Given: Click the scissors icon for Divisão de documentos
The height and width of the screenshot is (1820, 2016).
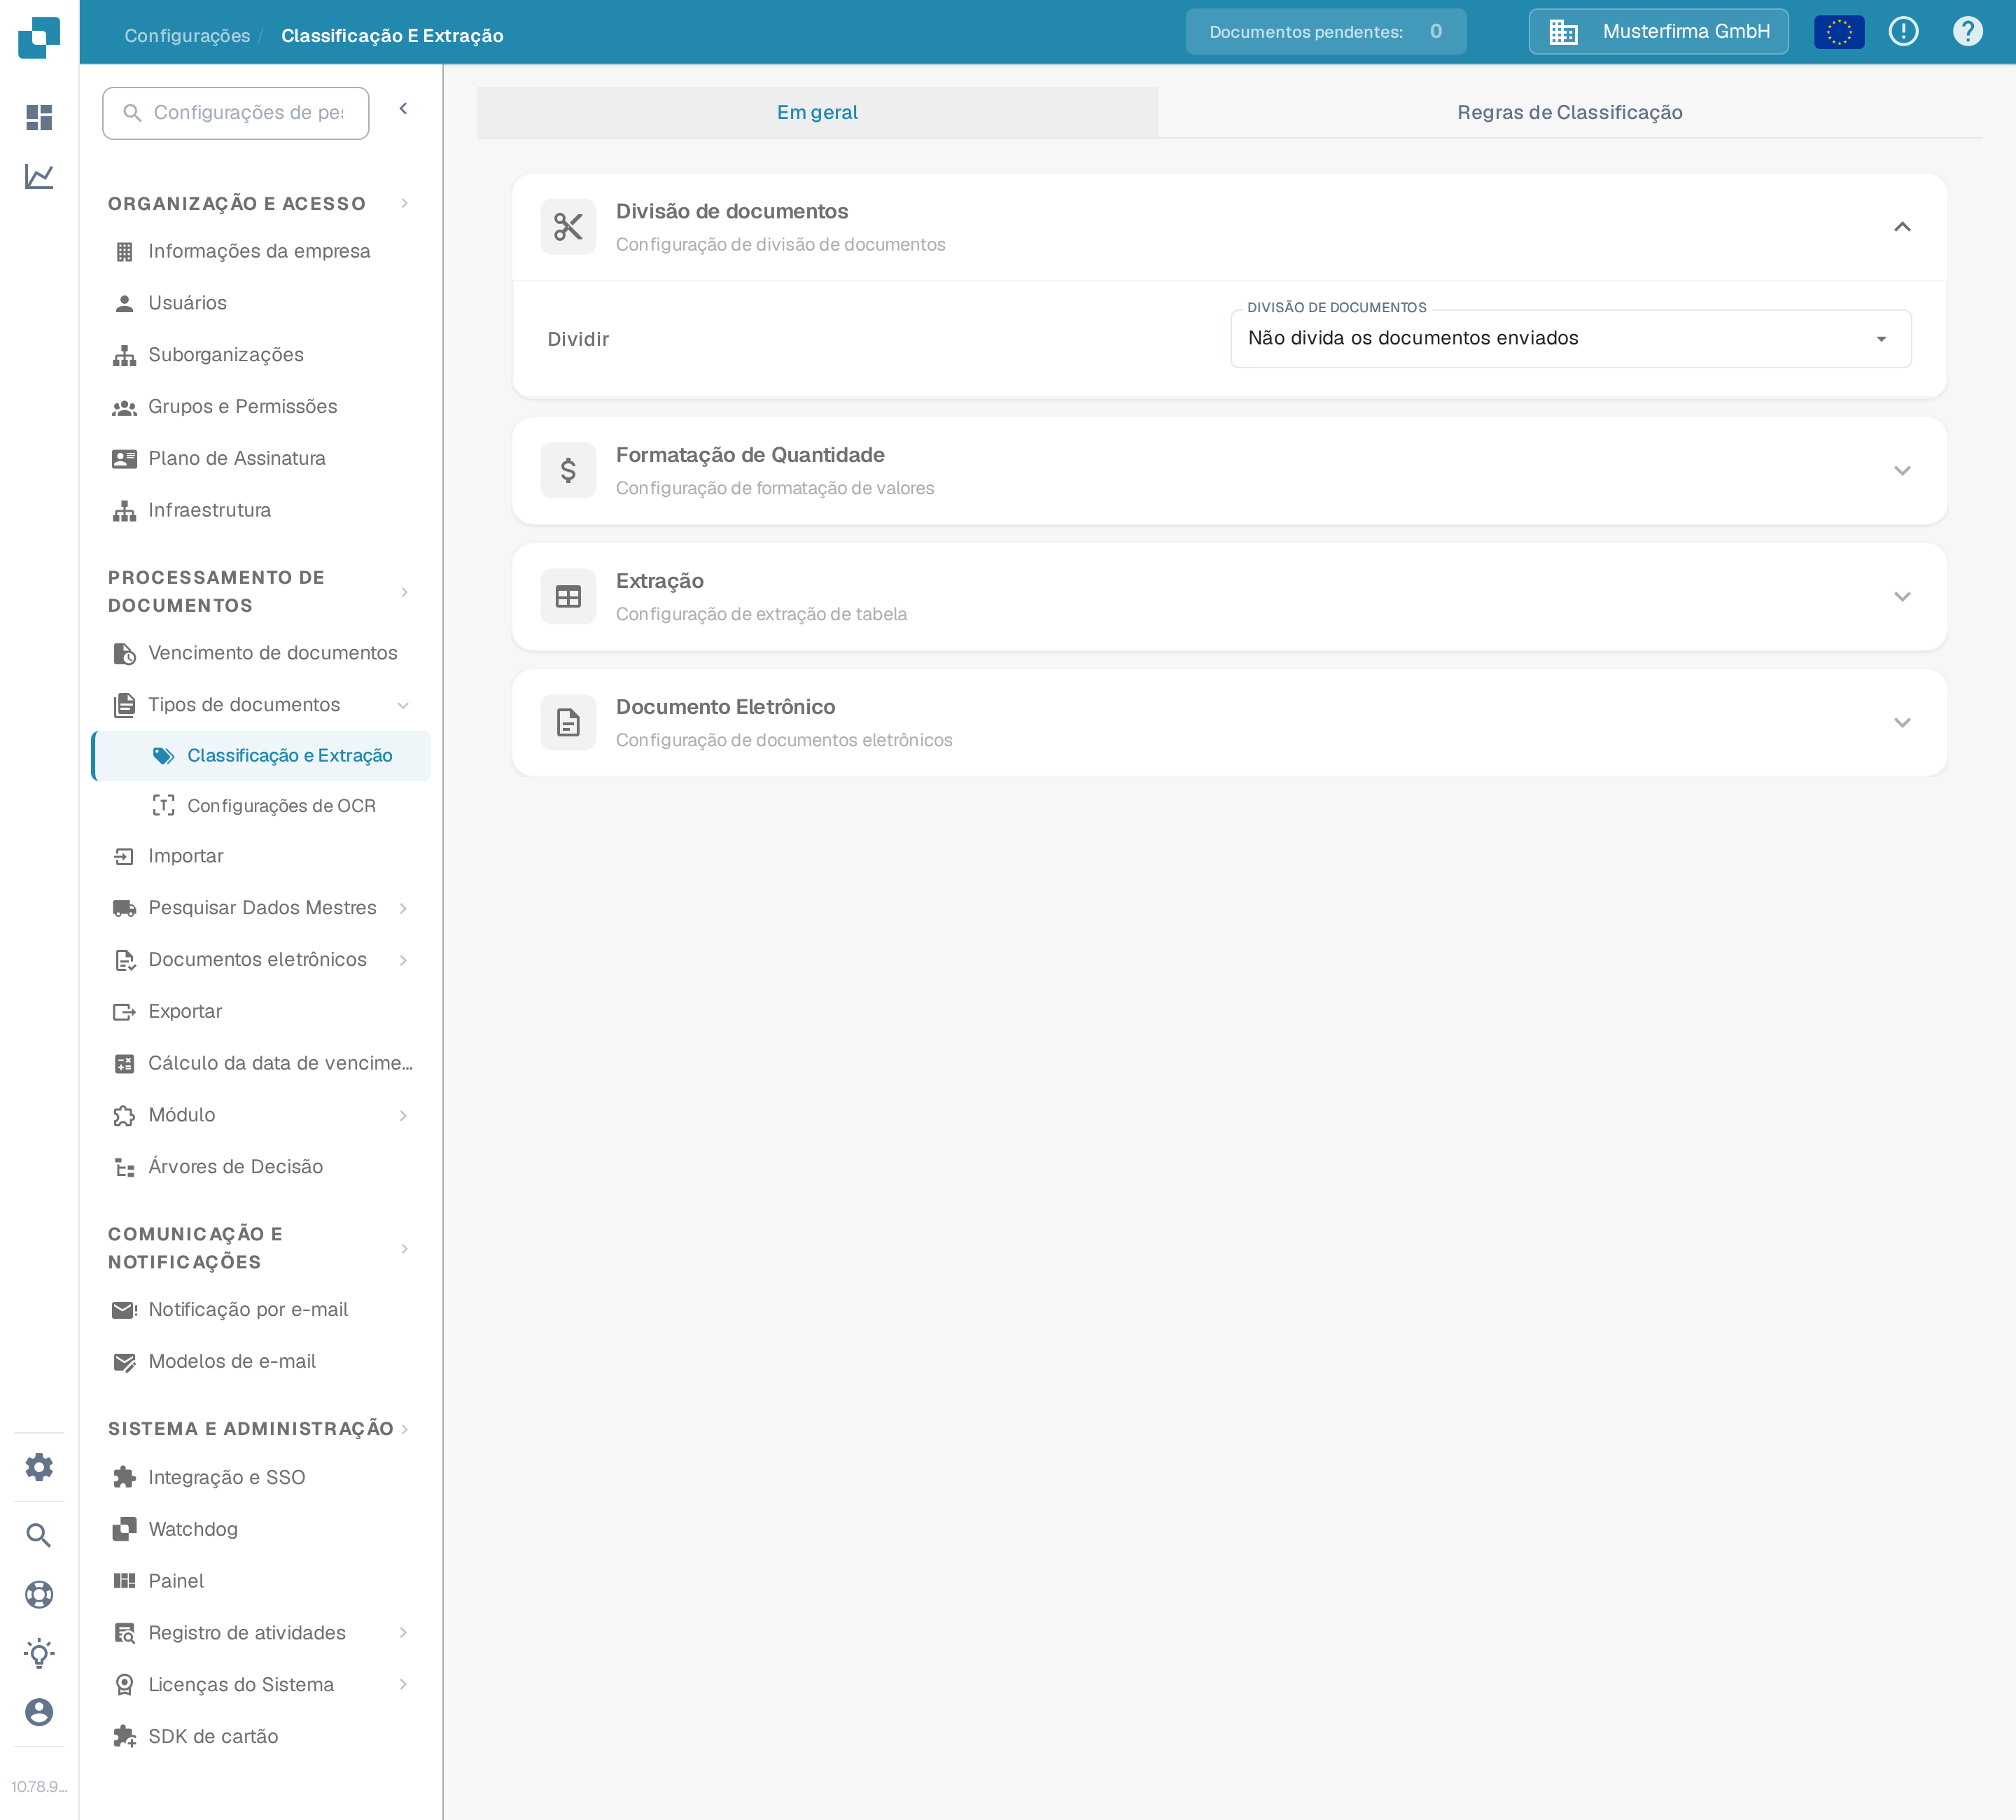Looking at the screenshot, I should pos(568,227).
